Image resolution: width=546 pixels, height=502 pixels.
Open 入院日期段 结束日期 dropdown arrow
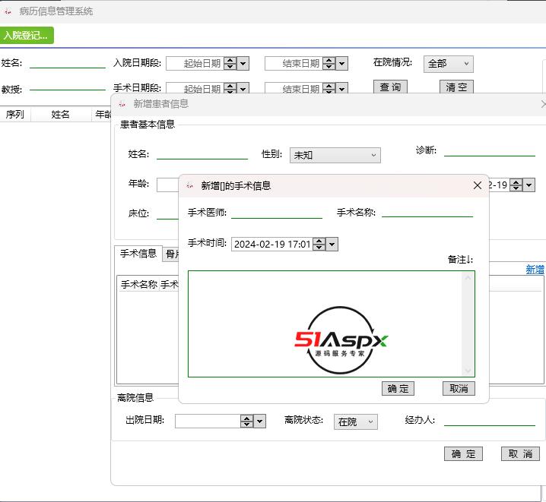click(x=342, y=64)
